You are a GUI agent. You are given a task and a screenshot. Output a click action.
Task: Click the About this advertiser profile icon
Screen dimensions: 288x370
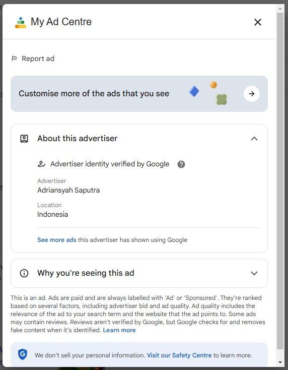(24, 139)
